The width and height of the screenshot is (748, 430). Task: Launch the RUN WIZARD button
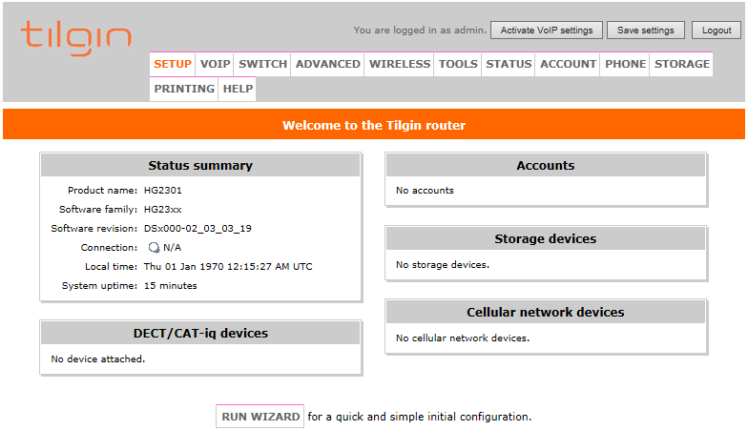coord(260,417)
